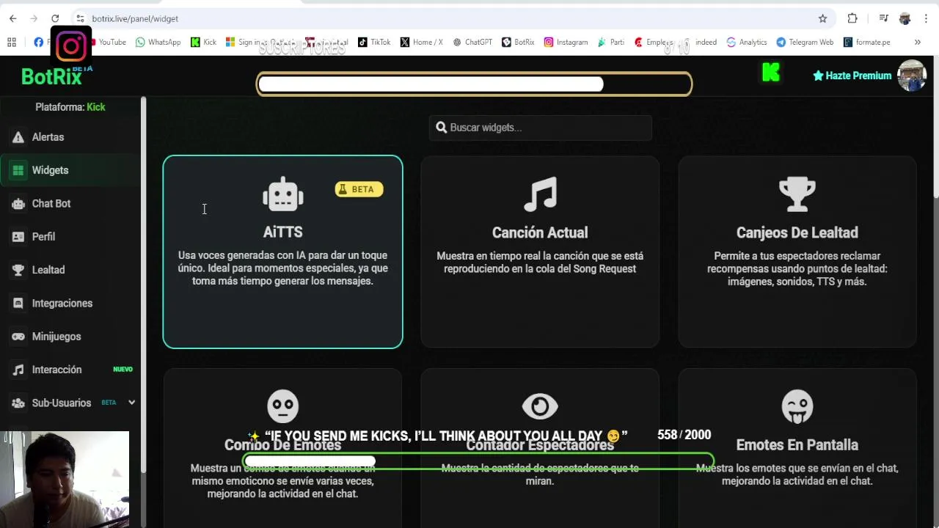Click the Interacción music note icon
The width and height of the screenshot is (939, 528).
[18, 370]
